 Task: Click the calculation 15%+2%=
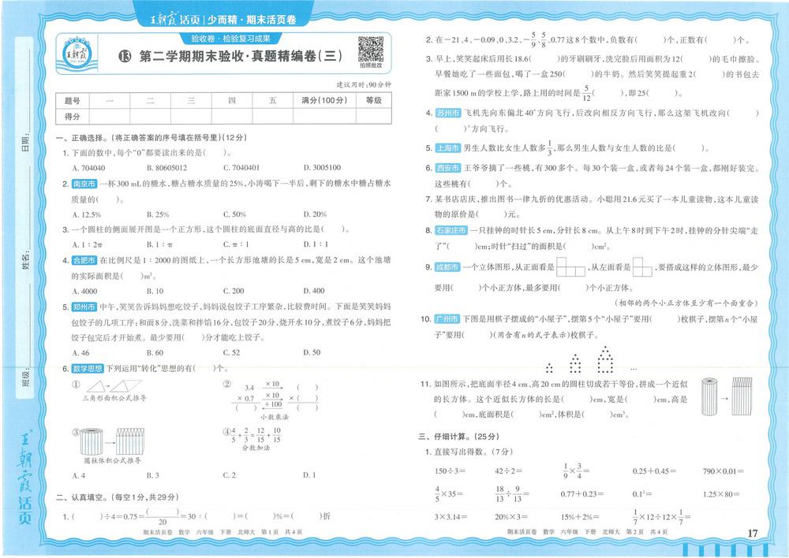pos(580,517)
